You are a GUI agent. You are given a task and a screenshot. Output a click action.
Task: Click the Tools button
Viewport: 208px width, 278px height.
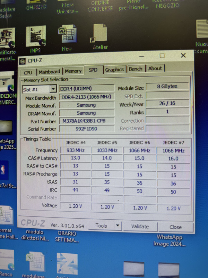(101, 226)
